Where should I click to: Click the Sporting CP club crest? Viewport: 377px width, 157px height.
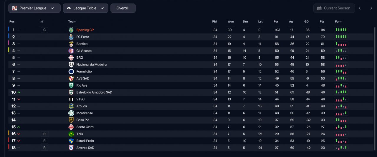coord(71,30)
